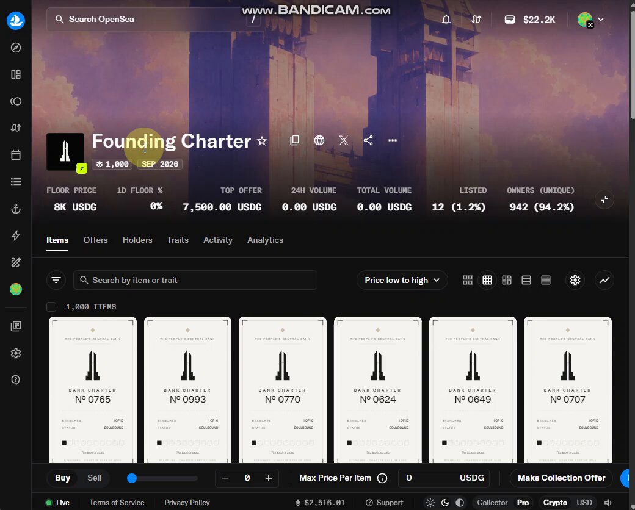Viewport: 635px width, 510px height.
Task: Open the filters icon beside item search
Action: [56, 280]
